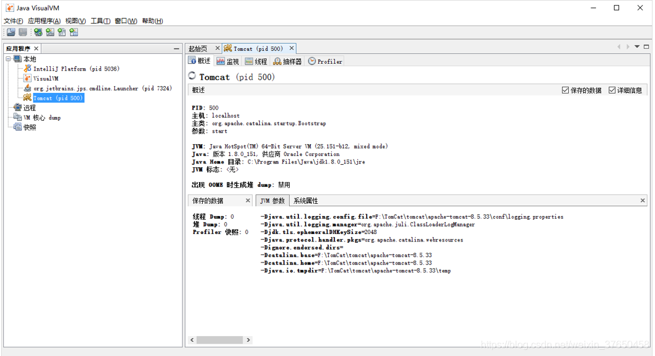The image size is (655, 356).
Task: Click the 概述 overview tab icon
Action: click(192, 61)
